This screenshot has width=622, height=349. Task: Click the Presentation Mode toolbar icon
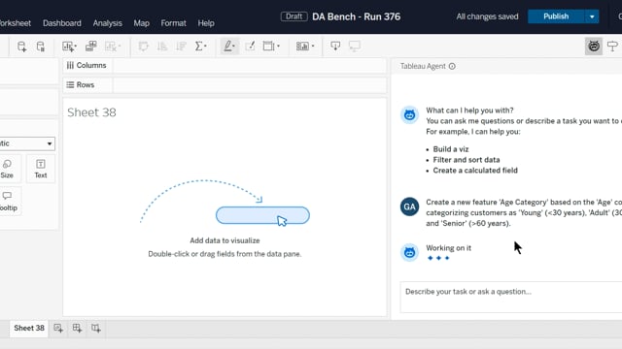pos(354,47)
